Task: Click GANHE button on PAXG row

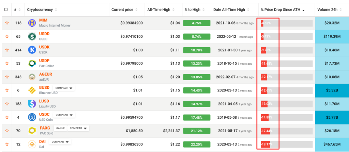Action: pos(60,128)
